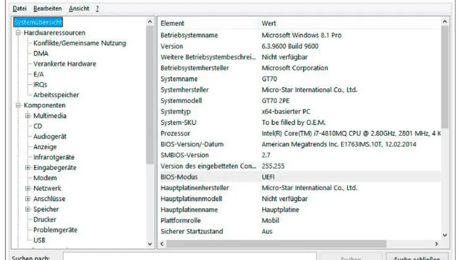Open the Datei menu
The height and width of the screenshot is (260, 463).
click(x=20, y=9)
